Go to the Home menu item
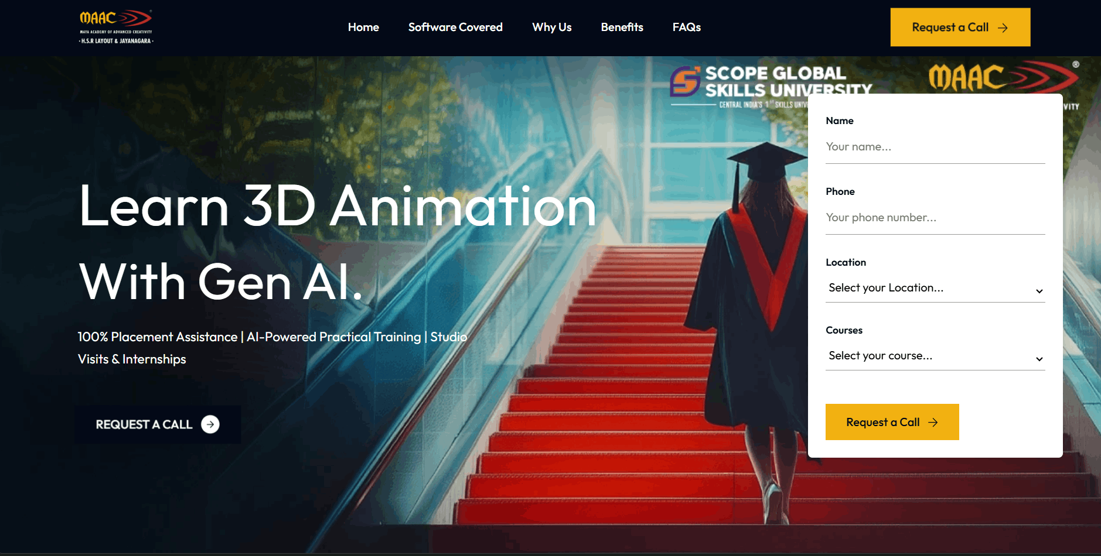 click(363, 28)
